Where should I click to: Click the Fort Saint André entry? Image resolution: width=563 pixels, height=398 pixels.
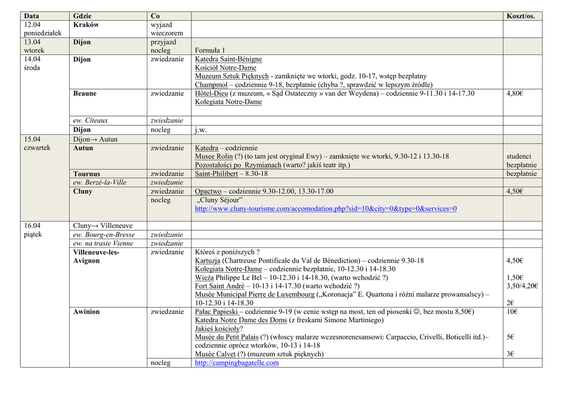[220, 286]
